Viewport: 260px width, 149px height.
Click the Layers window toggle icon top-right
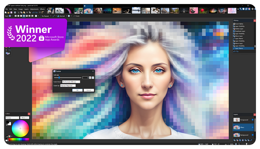point(246,9)
